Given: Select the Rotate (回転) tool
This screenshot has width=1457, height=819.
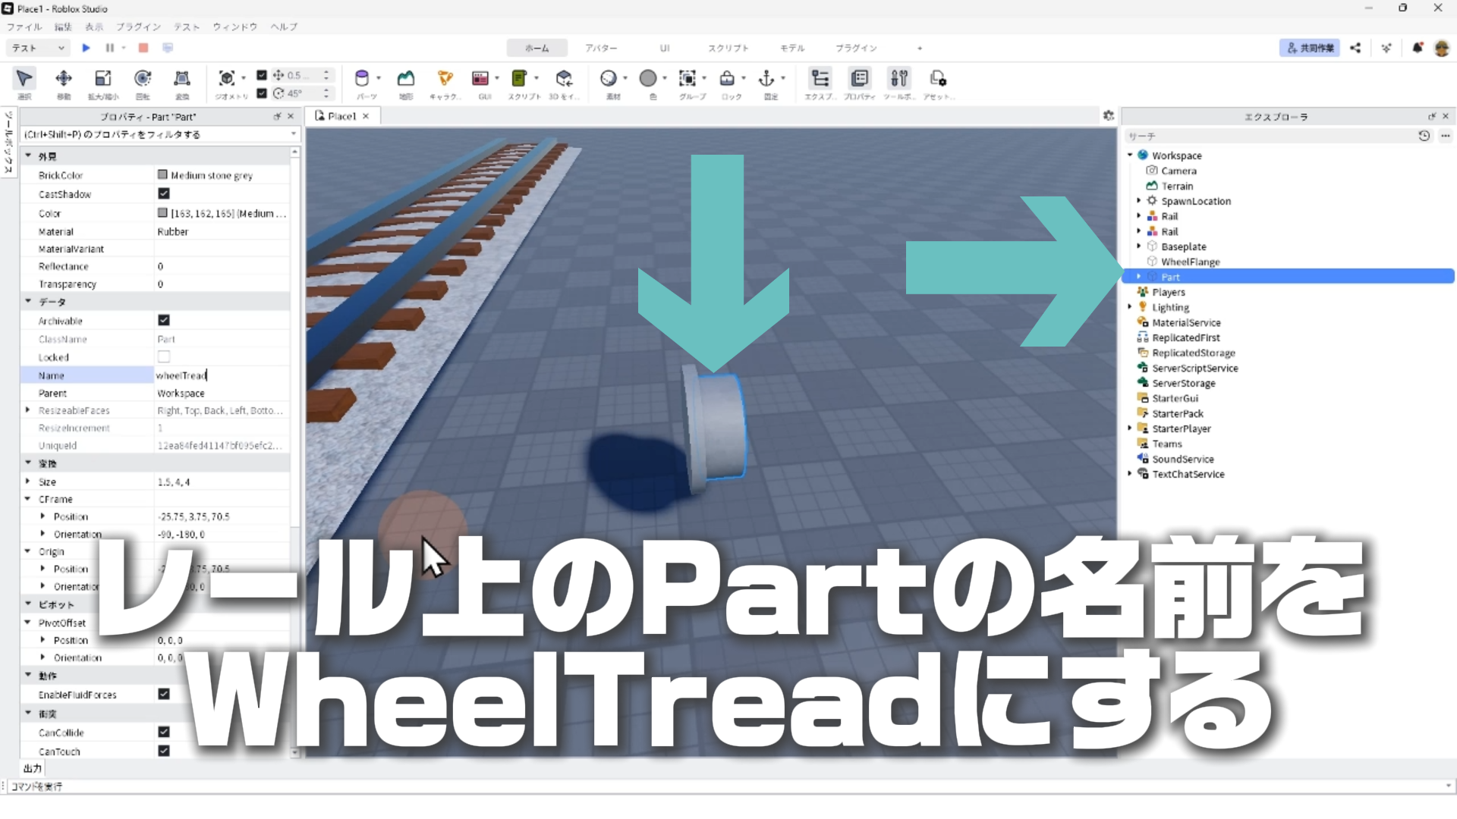Looking at the screenshot, I should coord(143,79).
